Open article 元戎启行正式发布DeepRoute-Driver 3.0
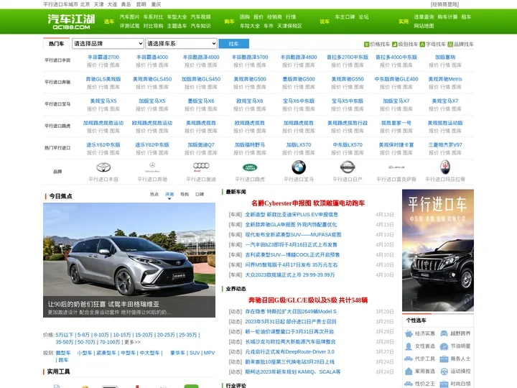Viewport: 517px width, 388px height. (289, 351)
